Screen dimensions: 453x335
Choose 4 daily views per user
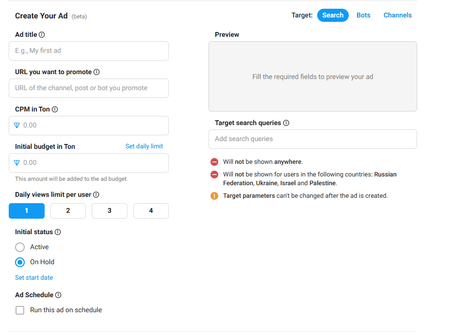click(151, 211)
